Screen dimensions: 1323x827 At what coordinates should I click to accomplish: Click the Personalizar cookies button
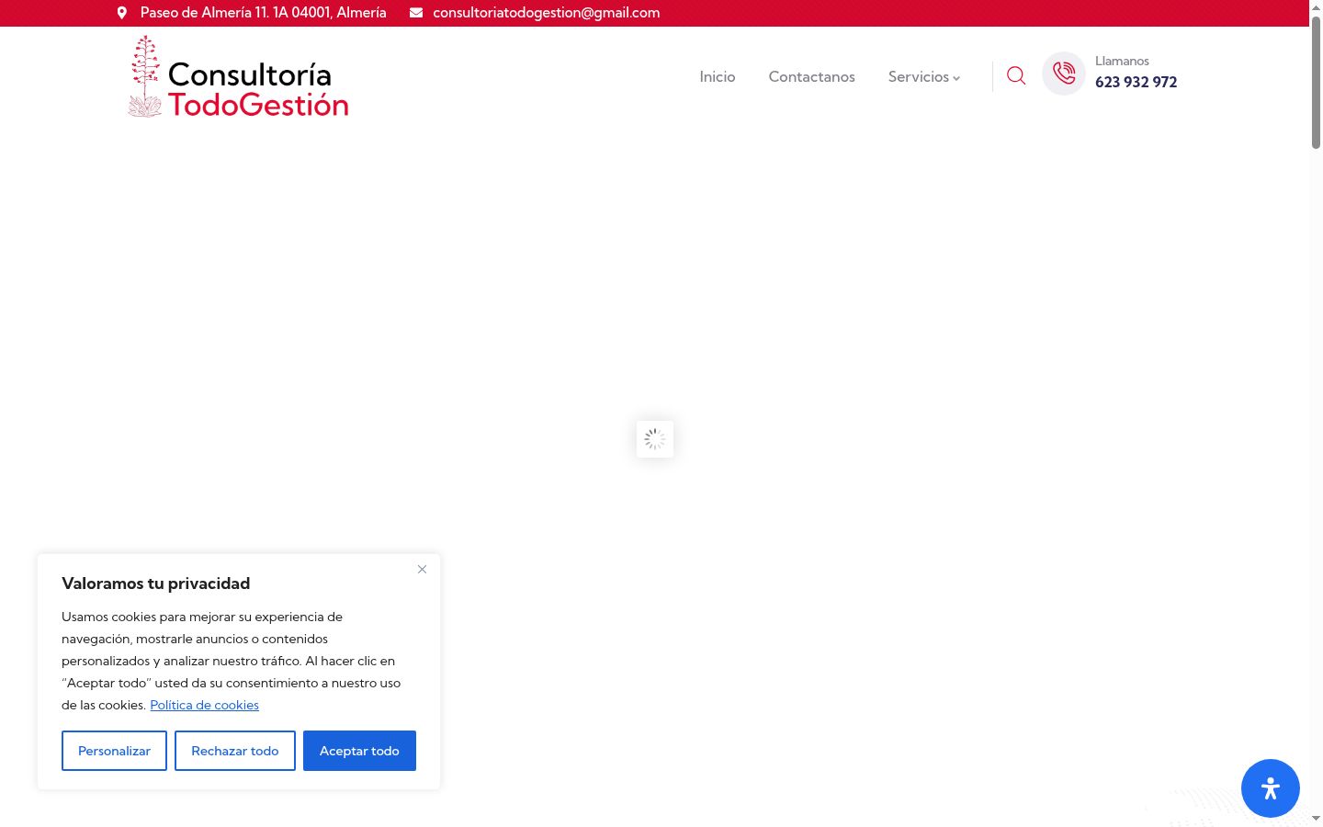click(x=114, y=751)
